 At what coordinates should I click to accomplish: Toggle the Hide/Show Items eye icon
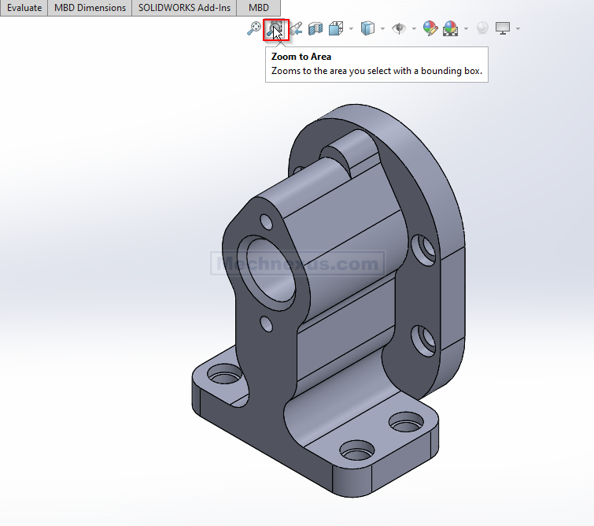point(400,29)
